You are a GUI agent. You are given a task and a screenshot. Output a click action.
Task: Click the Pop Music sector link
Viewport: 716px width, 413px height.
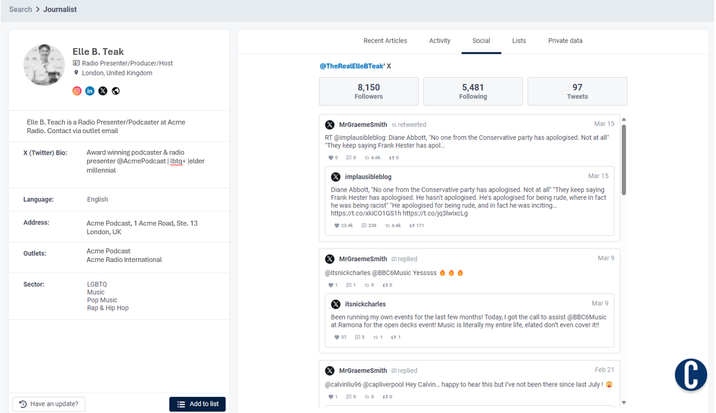point(102,300)
